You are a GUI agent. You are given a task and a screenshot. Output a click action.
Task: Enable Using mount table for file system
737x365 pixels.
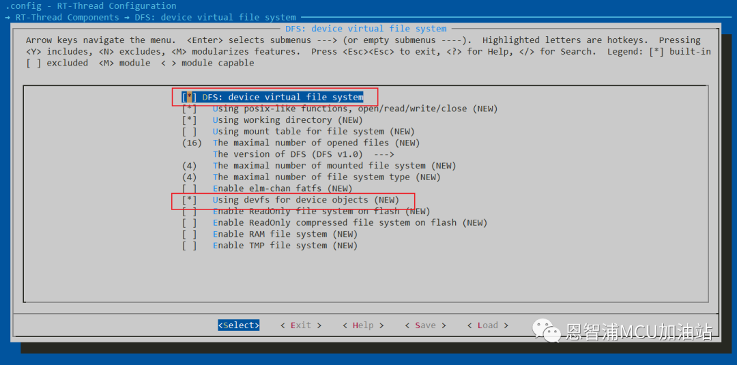coord(189,132)
